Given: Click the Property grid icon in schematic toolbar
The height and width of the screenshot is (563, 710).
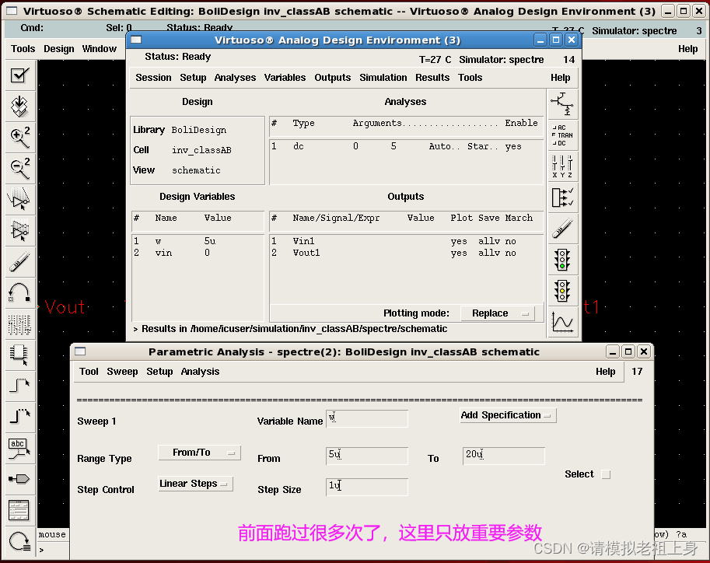Looking at the screenshot, I should pos(19,323).
